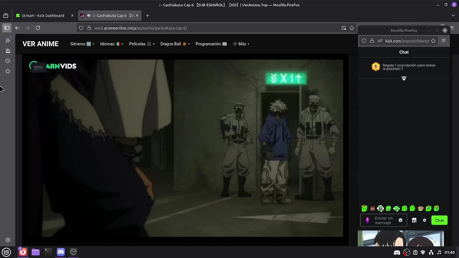Open Files folder in taskbar
459x258 pixels.
[36, 252]
